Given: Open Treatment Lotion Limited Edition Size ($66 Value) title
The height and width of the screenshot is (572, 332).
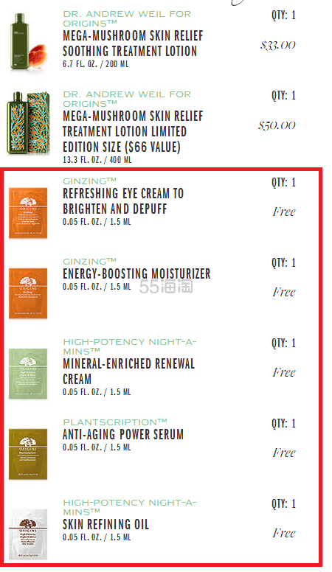Looking at the screenshot, I should point(133,132).
